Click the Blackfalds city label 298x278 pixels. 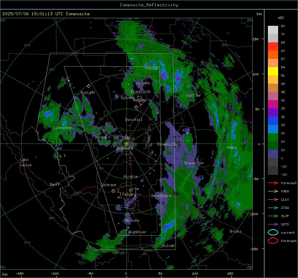141,92
